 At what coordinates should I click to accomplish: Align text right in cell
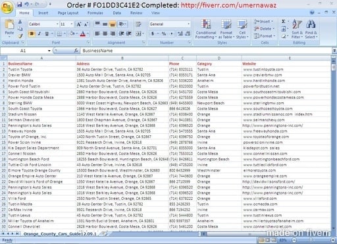pos(113,34)
